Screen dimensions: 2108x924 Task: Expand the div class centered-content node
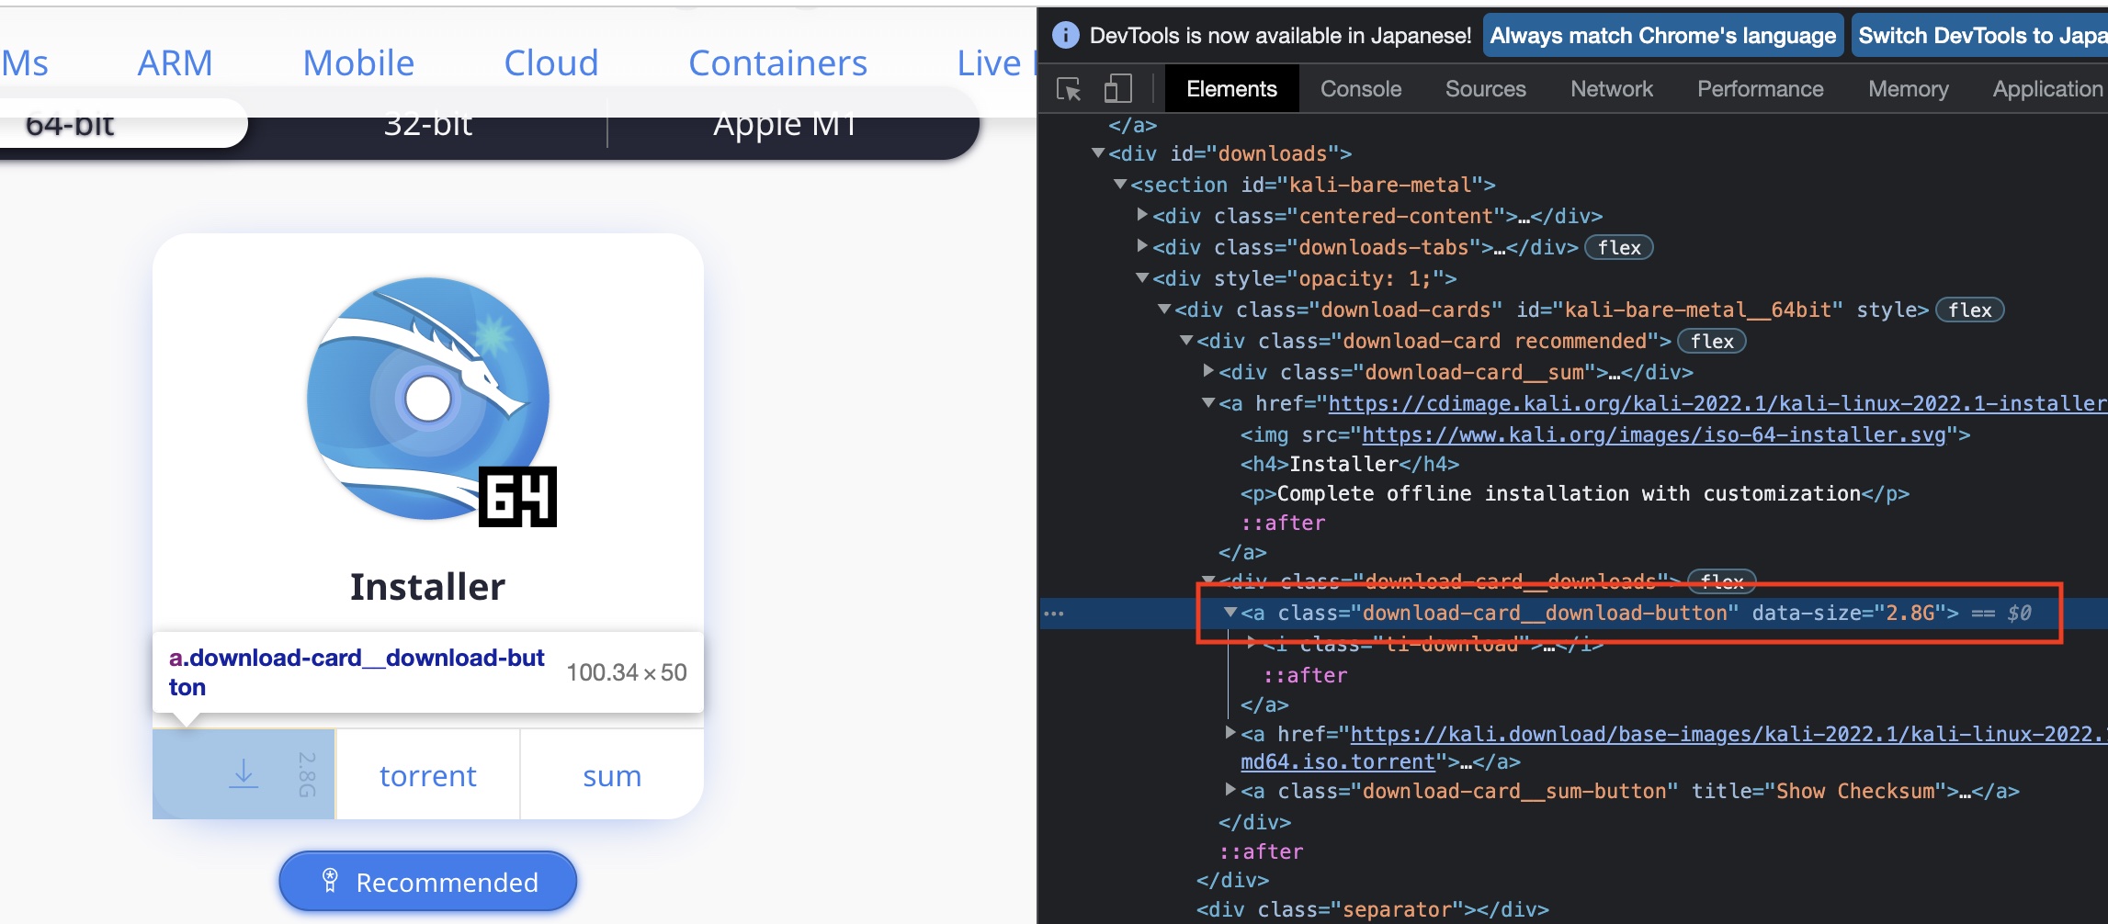coord(1142,214)
